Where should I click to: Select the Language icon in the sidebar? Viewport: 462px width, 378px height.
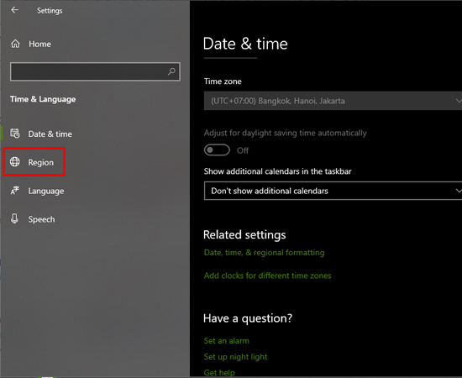[15, 191]
